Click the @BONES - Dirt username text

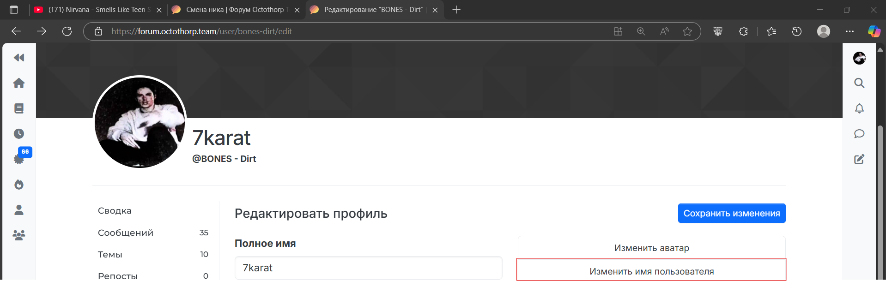224,159
